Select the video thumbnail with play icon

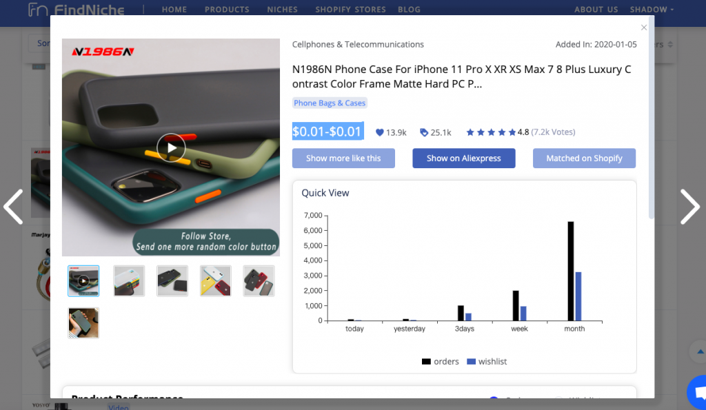tap(83, 281)
